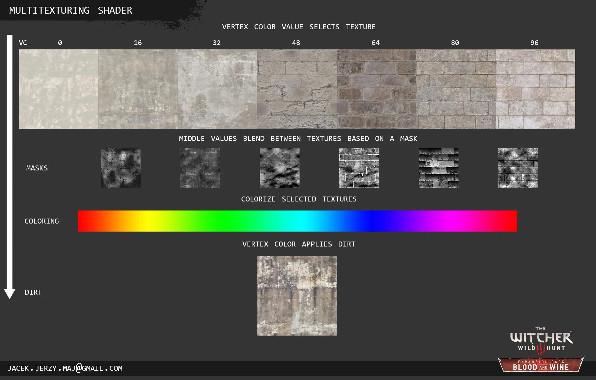The height and width of the screenshot is (380, 596).
Task: Click the dark brick texture under 64
Action: (377, 89)
